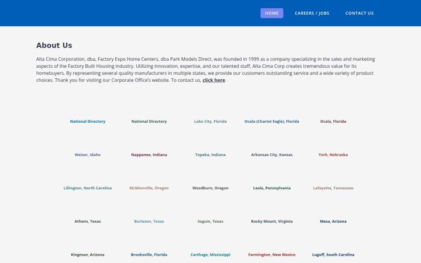Follow the 'click here' contact link
Screen dimensions: 421x263
(214, 80)
